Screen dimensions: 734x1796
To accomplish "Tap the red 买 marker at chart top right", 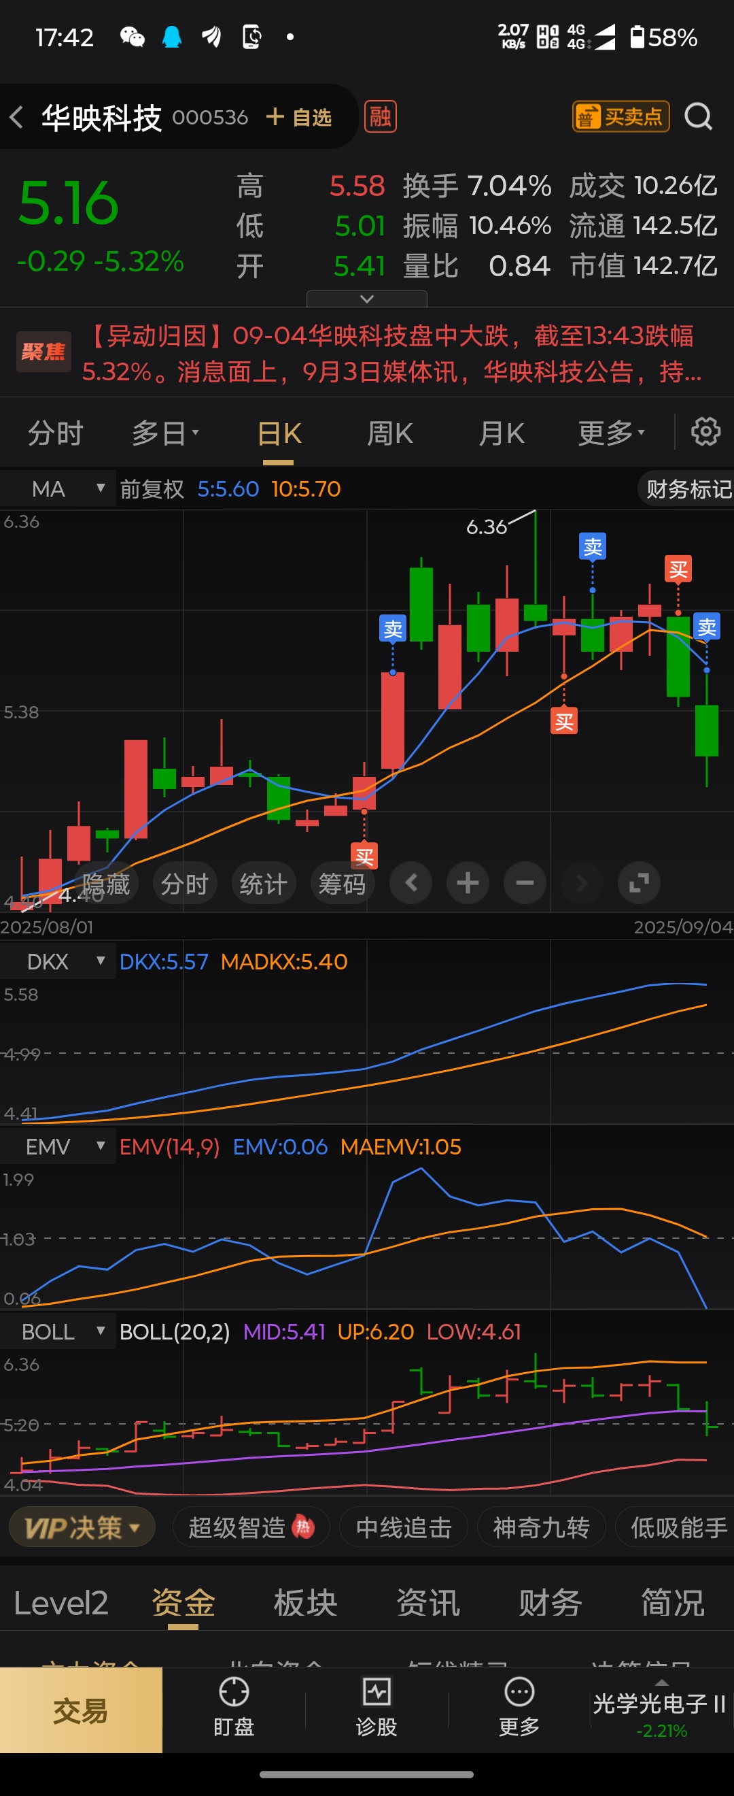I will click(678, 569).
